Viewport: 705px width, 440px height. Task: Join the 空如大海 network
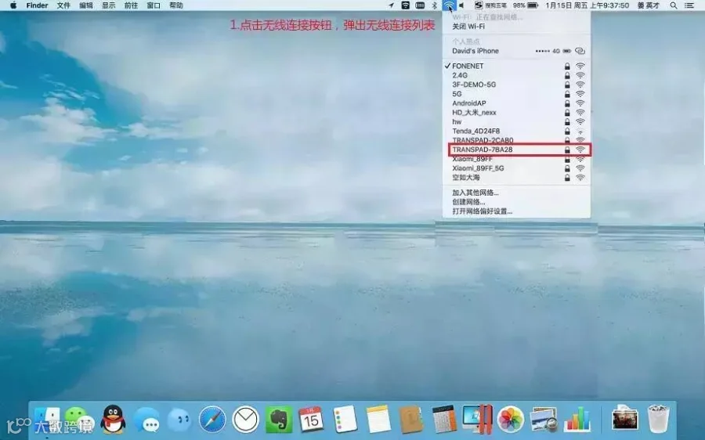[x=516, y=178]
